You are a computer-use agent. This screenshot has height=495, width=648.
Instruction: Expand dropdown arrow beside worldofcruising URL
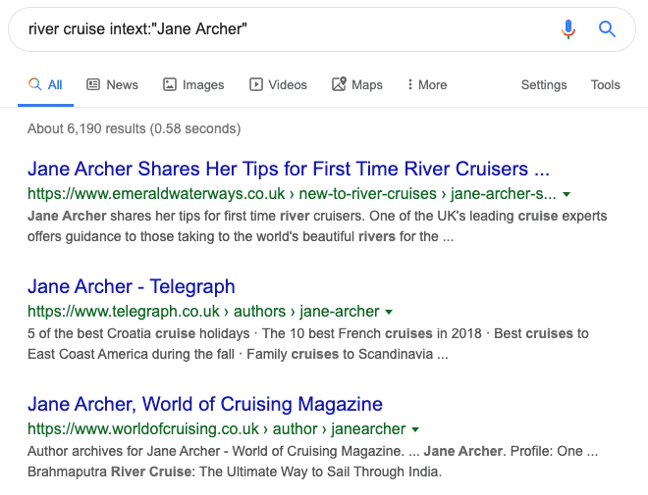[x=415, y=429]
